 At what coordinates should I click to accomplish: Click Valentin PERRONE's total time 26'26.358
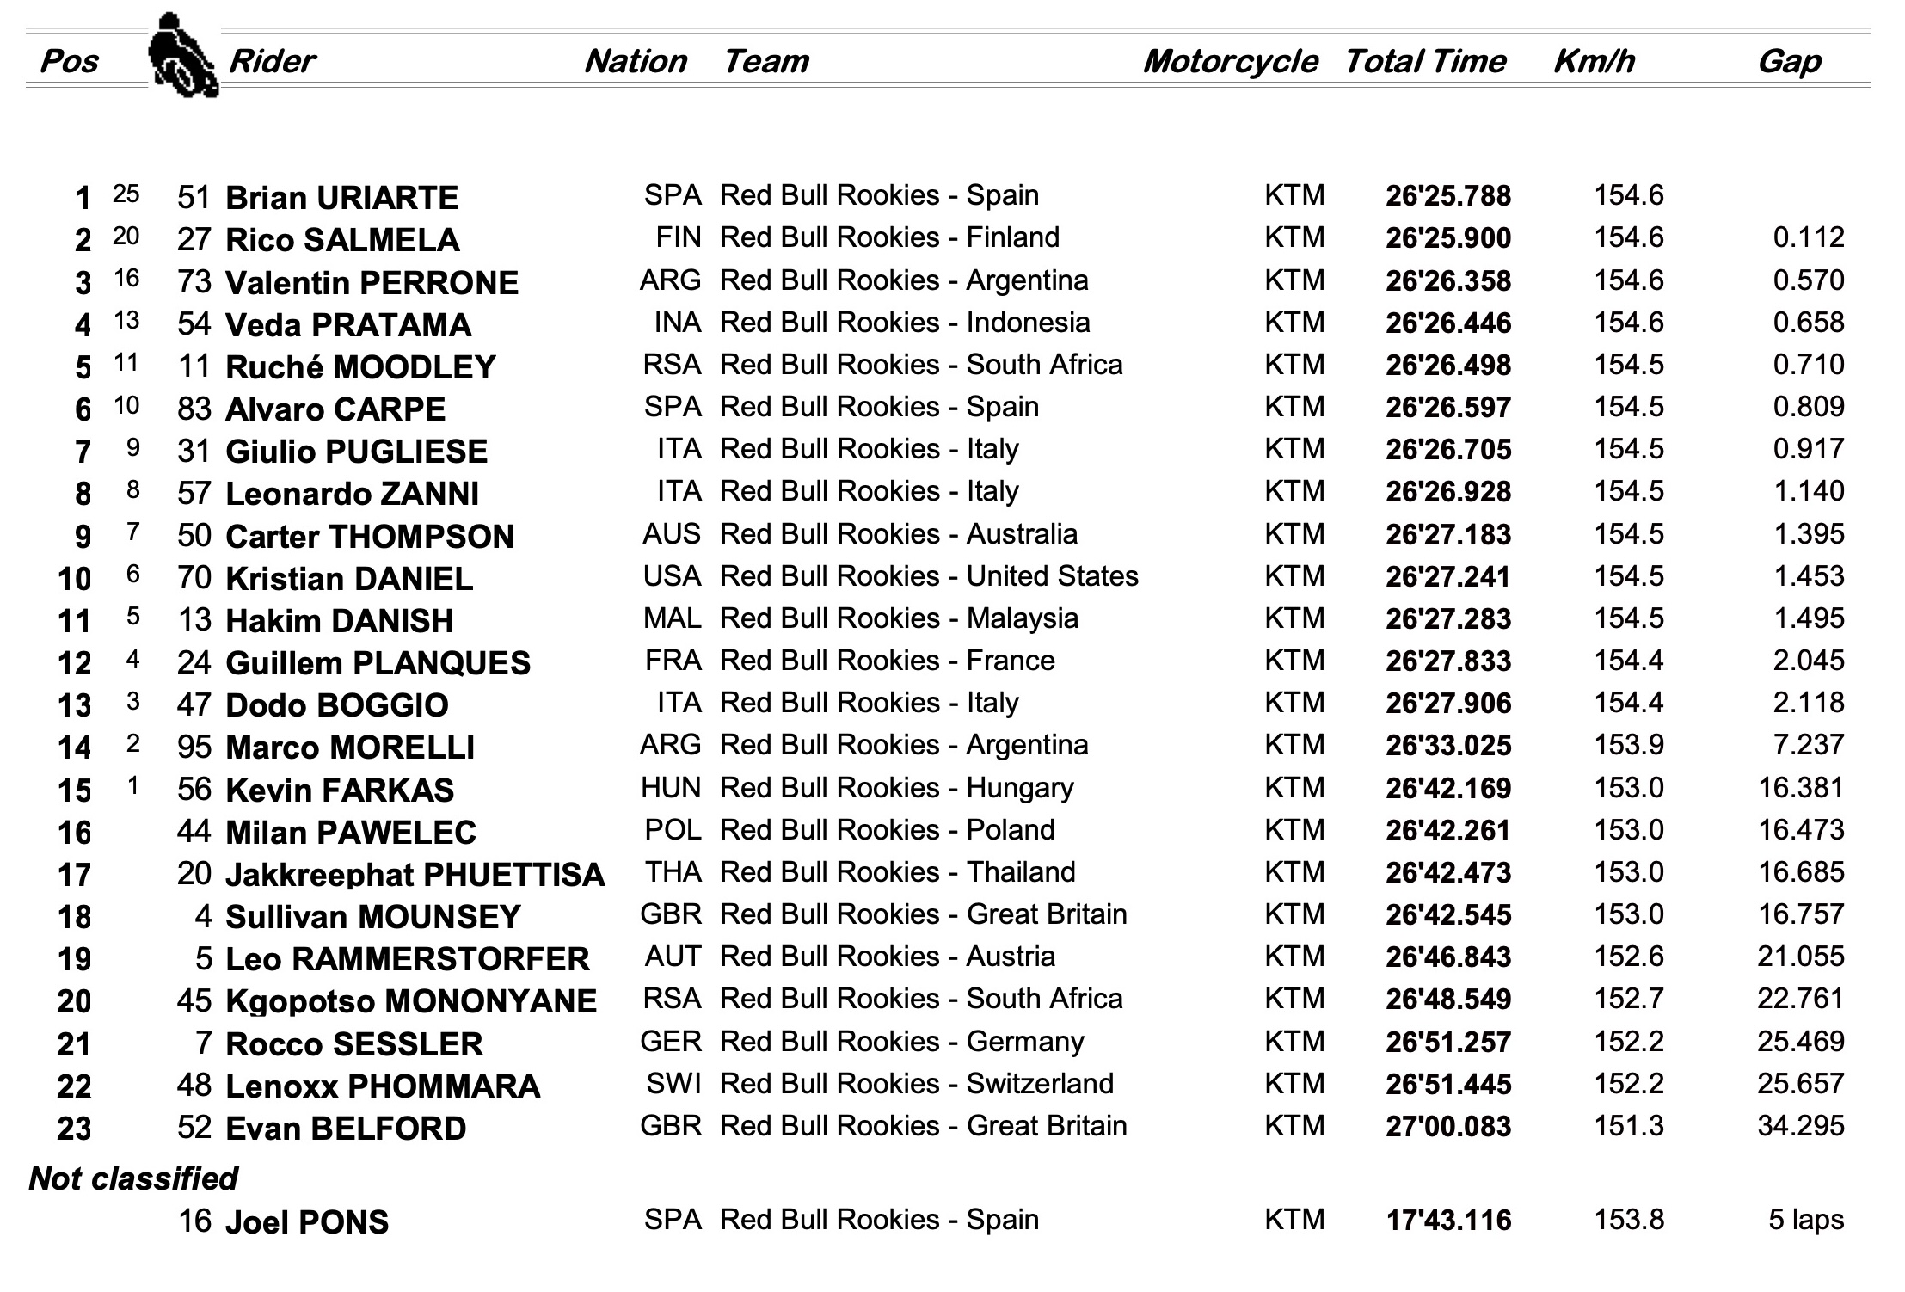tap(1448, 281)
